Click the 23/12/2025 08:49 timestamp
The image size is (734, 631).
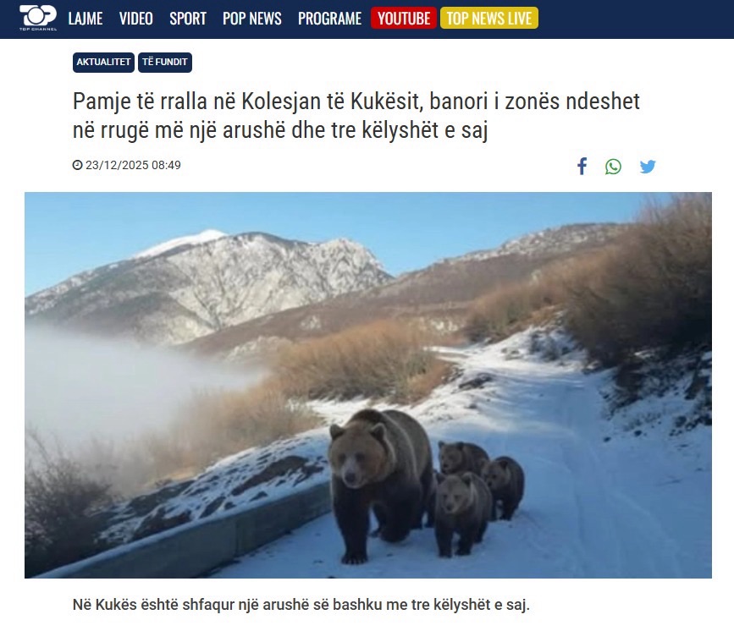[x=133, y=165]
